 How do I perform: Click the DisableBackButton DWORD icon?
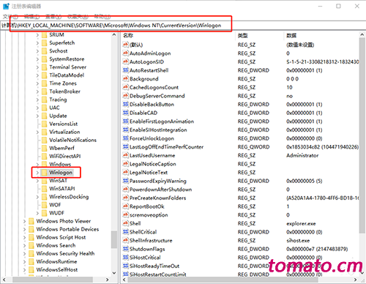tap(125, 105)
